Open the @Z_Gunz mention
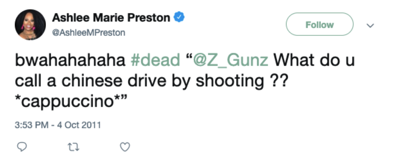 pos(230,61)
